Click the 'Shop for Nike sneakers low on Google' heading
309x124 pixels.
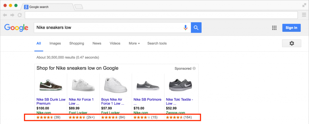(x=78, y=68)
